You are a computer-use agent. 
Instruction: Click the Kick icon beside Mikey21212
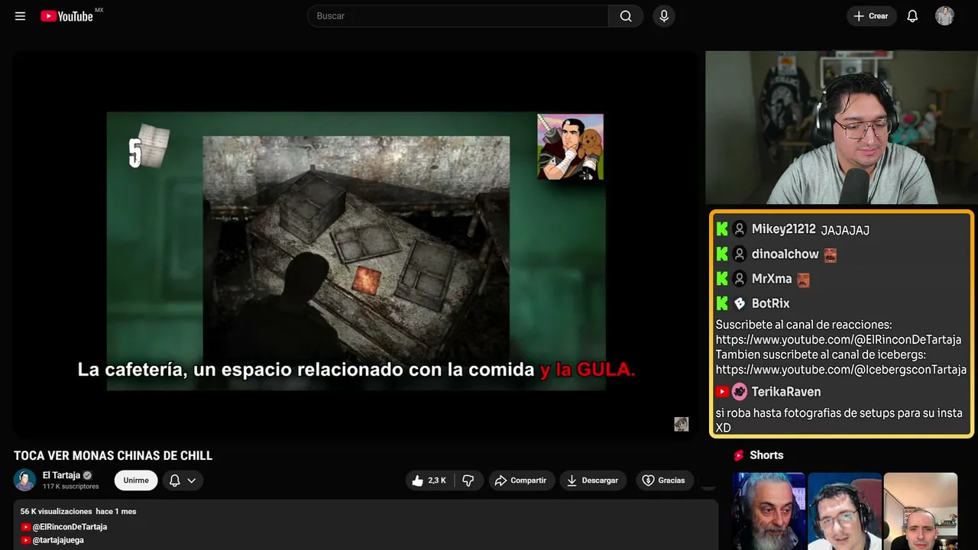coord(722,229)
